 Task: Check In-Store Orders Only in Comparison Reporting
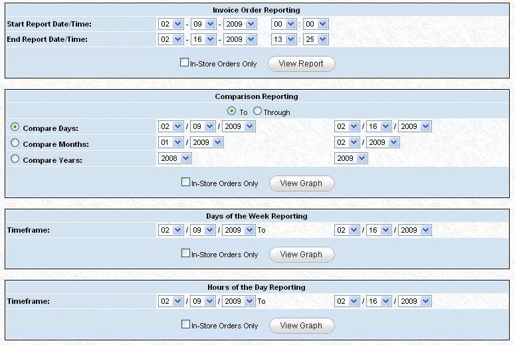pos(185,182)
